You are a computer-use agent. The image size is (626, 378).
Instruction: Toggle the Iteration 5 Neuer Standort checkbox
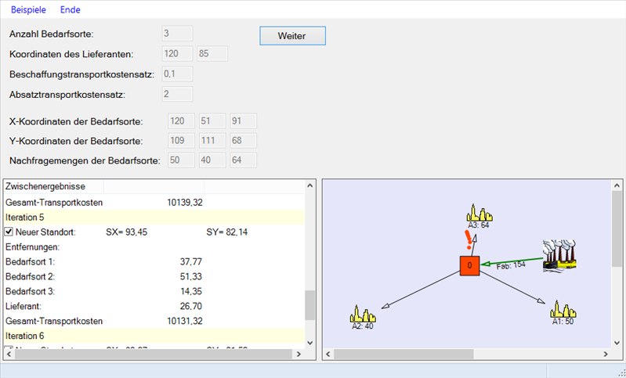9,232
